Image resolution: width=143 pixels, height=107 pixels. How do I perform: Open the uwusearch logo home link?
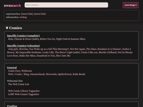pos(12,6)
